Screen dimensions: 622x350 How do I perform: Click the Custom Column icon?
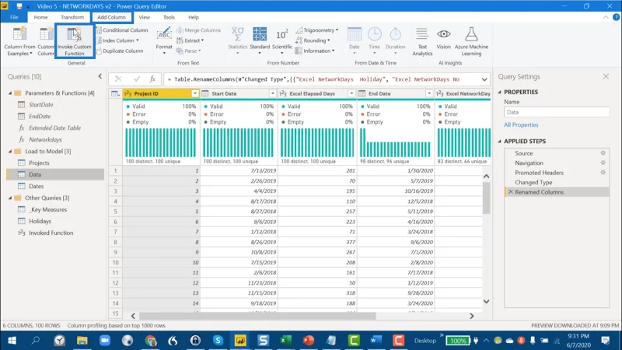tap(46, 34)
